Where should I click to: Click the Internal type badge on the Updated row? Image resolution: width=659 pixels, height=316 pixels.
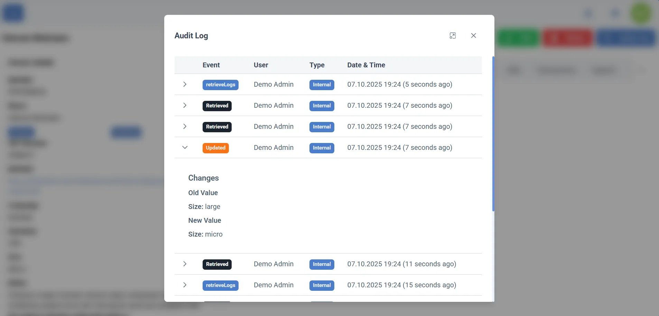(x=322, y=148)
